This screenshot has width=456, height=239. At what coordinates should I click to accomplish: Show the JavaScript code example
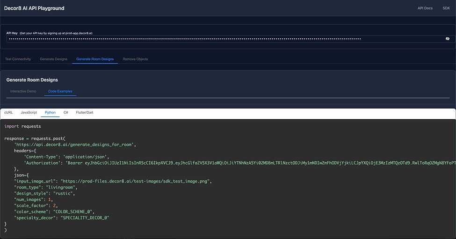[29, 113]
